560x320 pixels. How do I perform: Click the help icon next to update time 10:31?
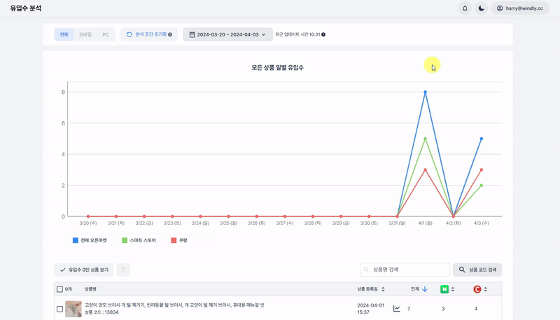click(x=323, y=34)
